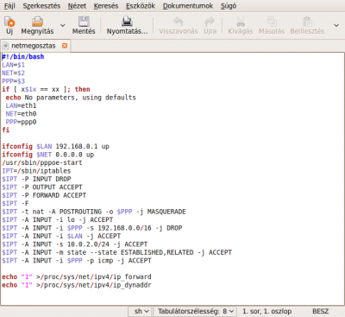Viewport: 345px width, 317px height.
Task: Click the 'PPP=ppp0' line
Action: [x=21, y=122]
